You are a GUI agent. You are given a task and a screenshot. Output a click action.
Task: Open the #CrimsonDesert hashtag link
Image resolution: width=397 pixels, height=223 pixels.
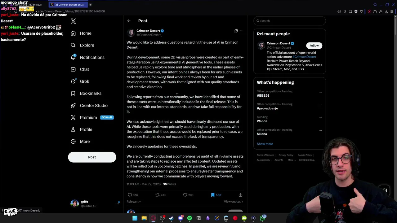point(304,57)
